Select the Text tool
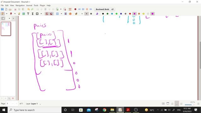This screenshot has height=113, width=201. 28,14
